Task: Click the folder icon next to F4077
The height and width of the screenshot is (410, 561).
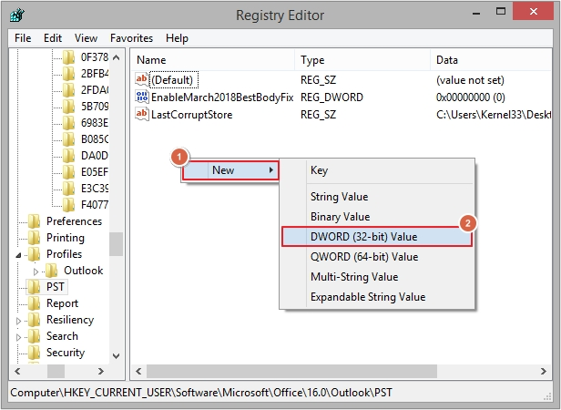Action: 68,205
